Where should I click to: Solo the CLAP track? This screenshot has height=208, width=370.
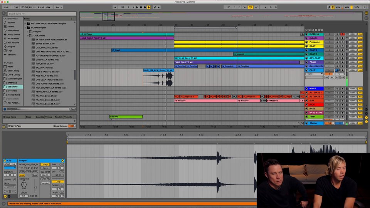point(337,46)
